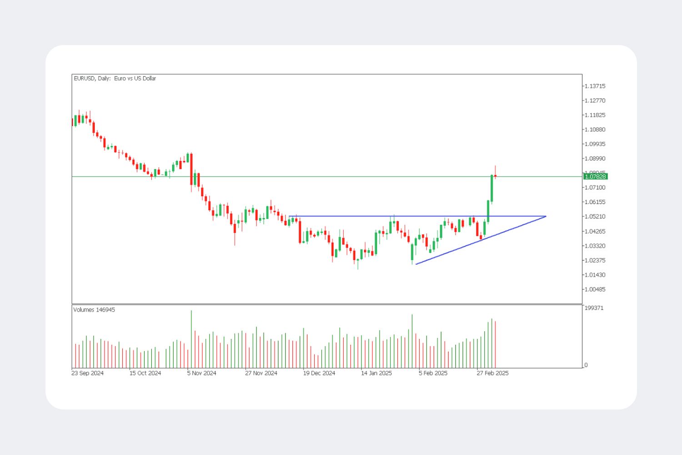Click the 5 Nov 2024 date label
The height and width of the screenshot is (455, 682).
(201, 373)
